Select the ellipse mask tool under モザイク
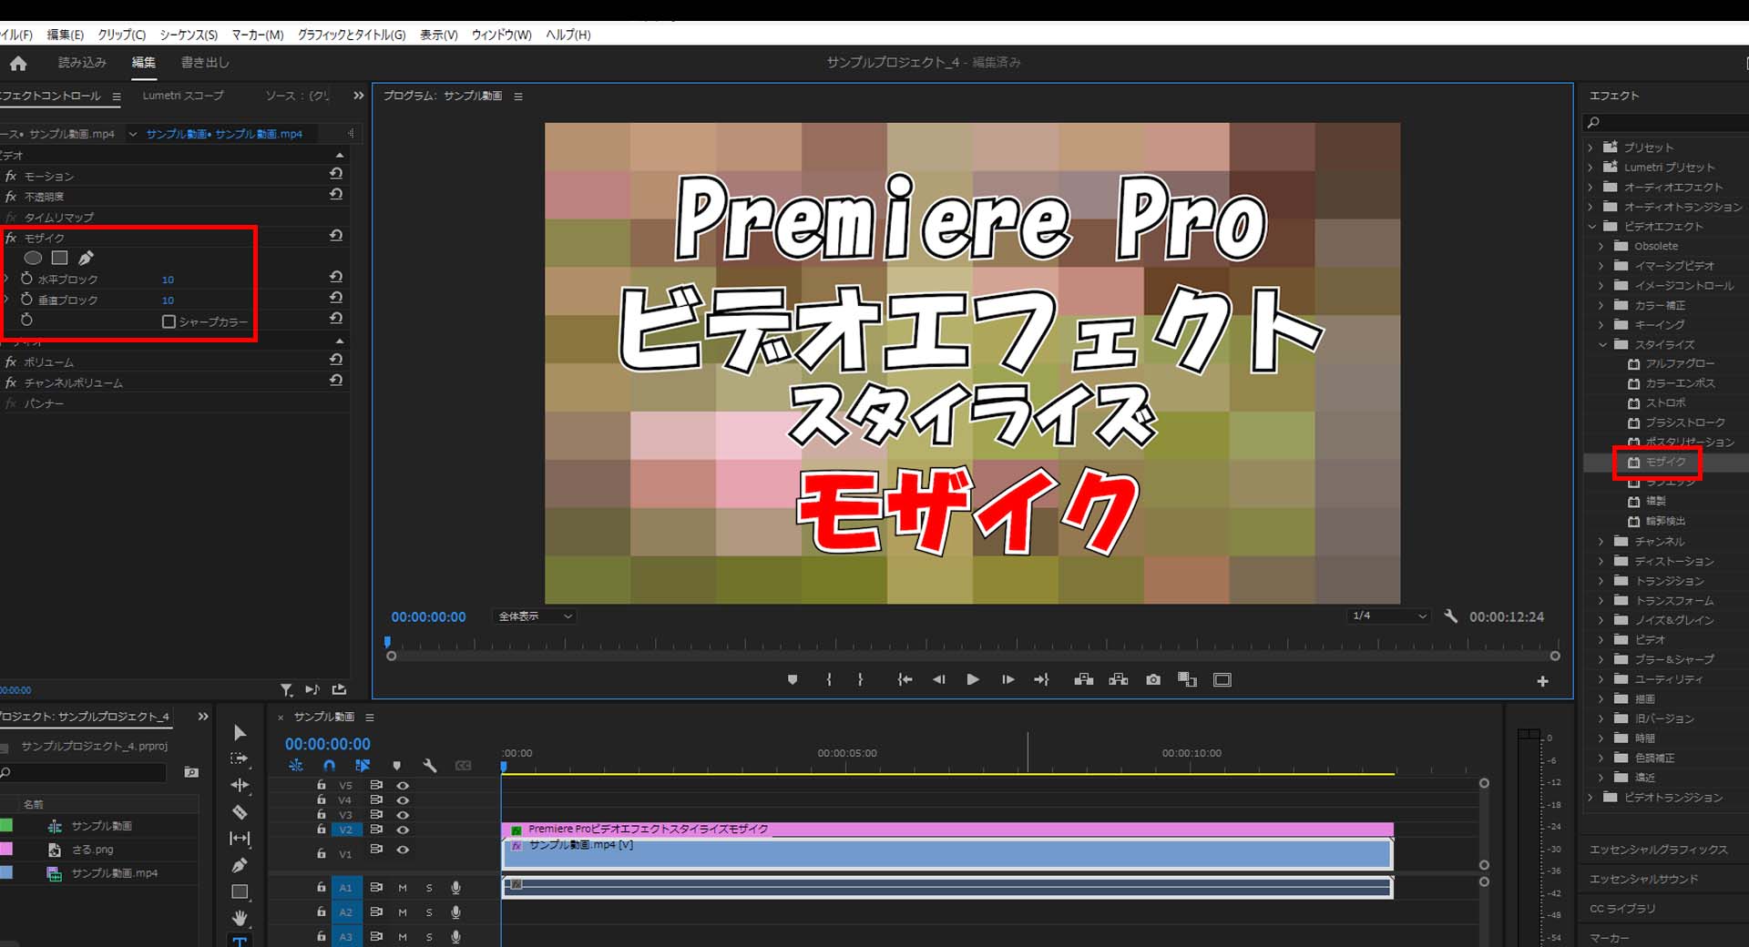The image size is (1749, 947). (33, 258)
